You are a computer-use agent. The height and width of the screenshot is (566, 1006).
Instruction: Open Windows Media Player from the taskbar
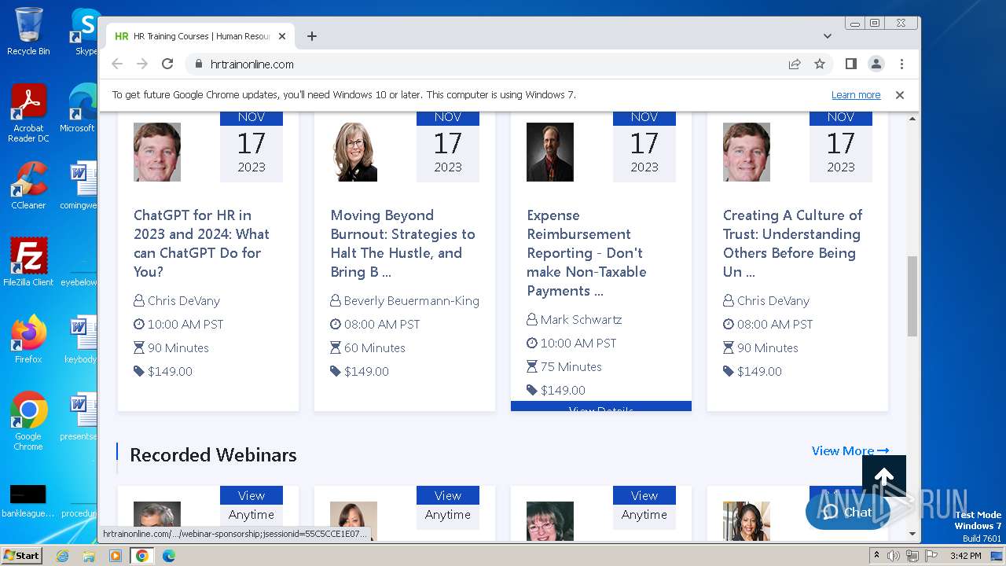116,556
